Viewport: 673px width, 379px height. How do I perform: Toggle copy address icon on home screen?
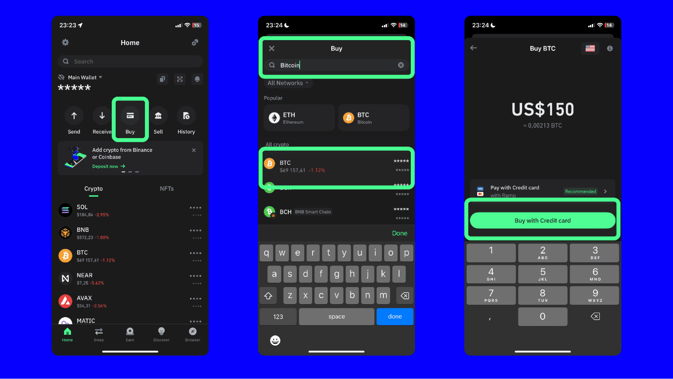click(x=163, y=79)
